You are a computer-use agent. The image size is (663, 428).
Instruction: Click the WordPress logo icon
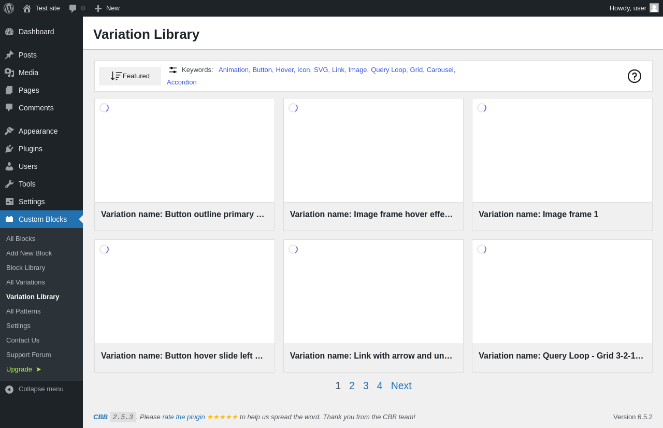[9, 8]
